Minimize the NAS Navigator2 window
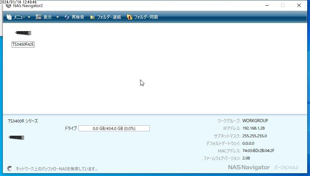Viewport: 310px width, 176px height. [267, 5]
